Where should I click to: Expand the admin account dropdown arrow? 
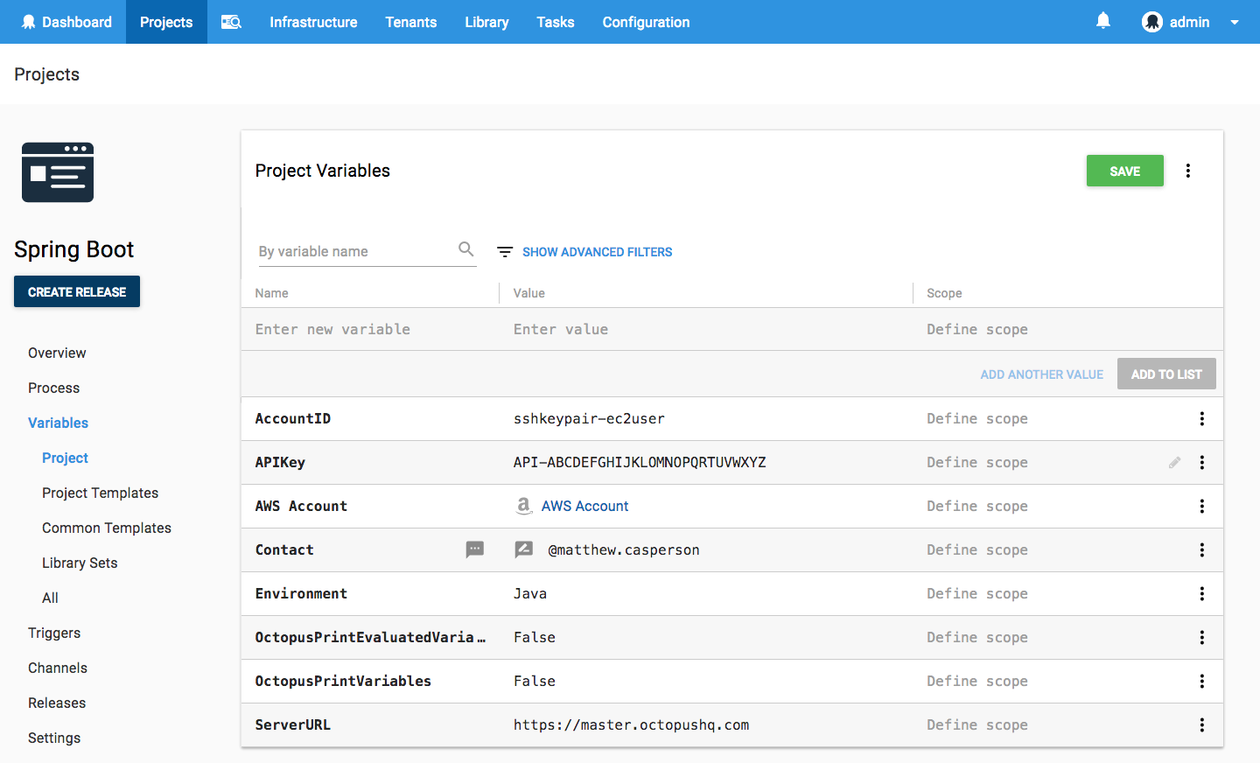click(1234, 22)
